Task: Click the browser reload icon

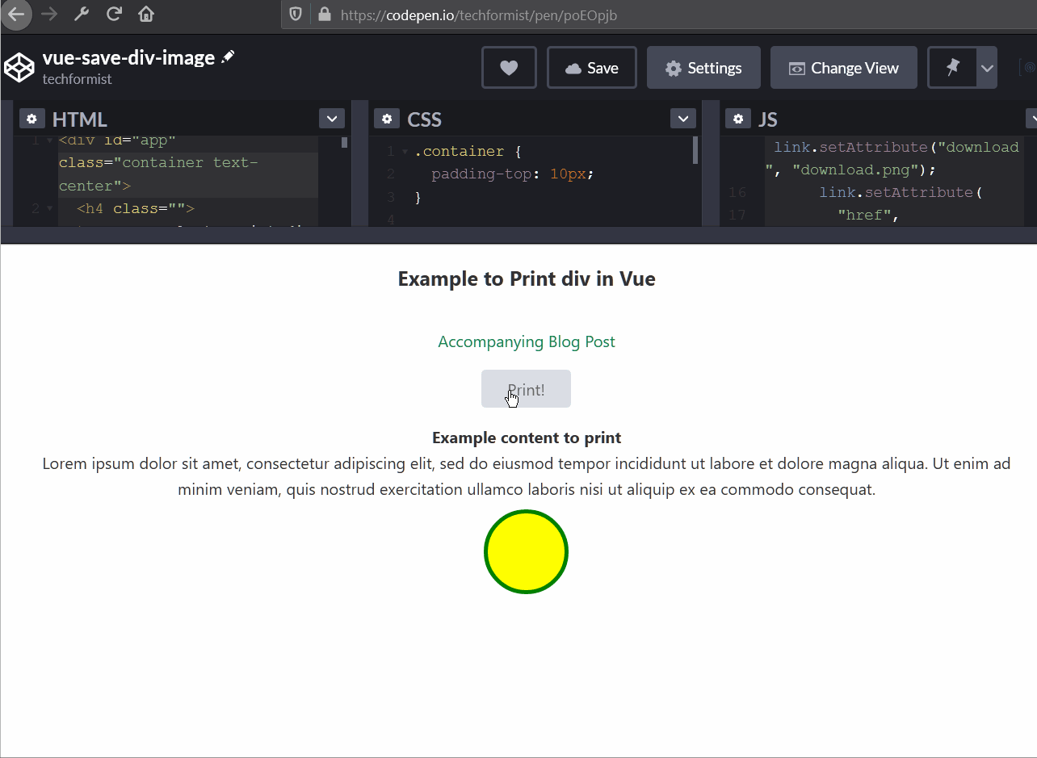Action: [114, 14]
